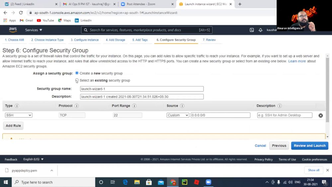Screen dimensions: 332x187
Task: Open the AWS CloudShell icon
Action: [252, 30]
